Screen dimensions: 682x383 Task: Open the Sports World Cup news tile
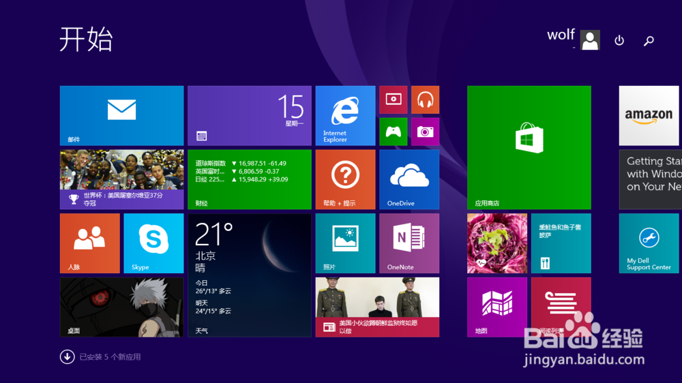point(122,179)
